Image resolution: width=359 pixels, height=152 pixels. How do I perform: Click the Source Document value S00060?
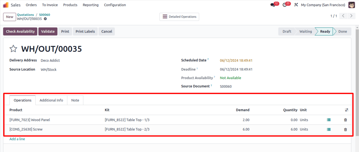(x=226, y=87)
